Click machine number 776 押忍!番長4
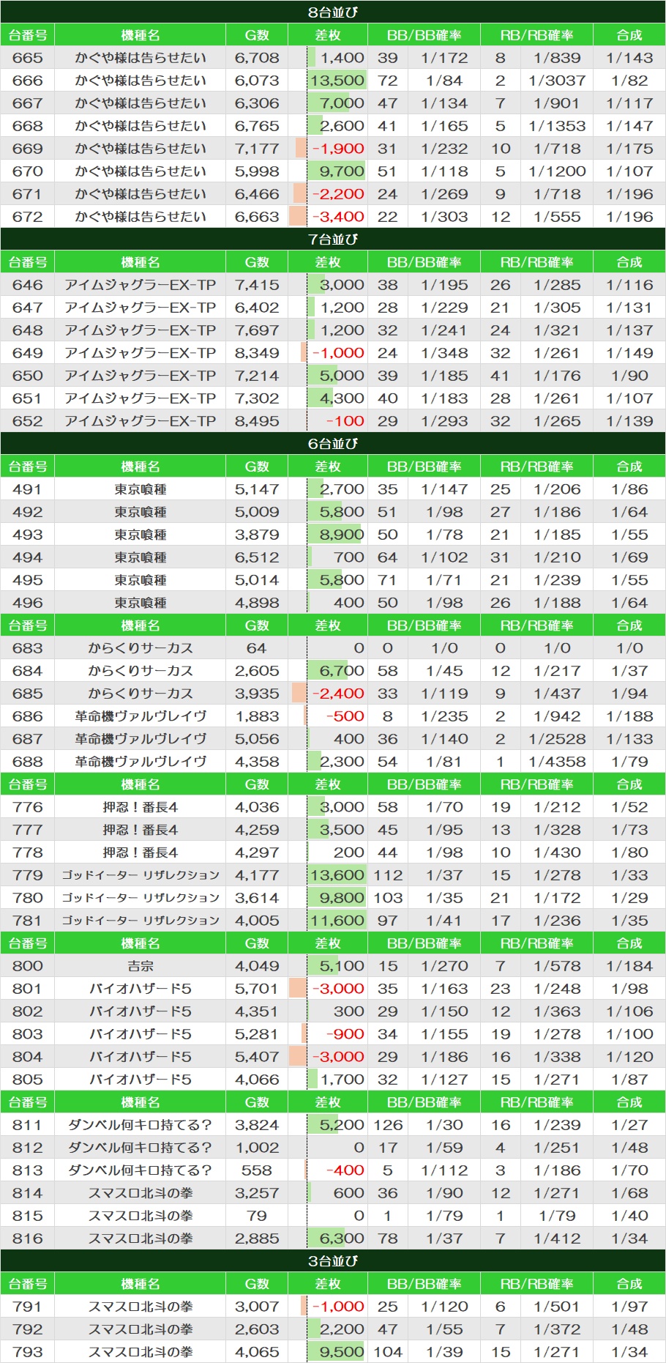The width and height of the screenshot is (666, 1363). click(x=28, y=807)
